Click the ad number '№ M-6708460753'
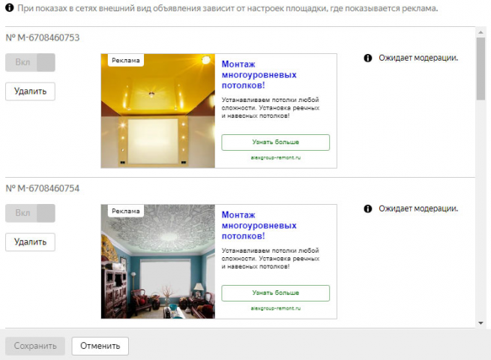 pos(43,37)
